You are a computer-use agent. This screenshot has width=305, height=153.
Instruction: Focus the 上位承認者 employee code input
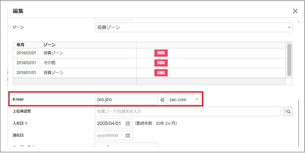pyautogui.click(x=187, y=111)
